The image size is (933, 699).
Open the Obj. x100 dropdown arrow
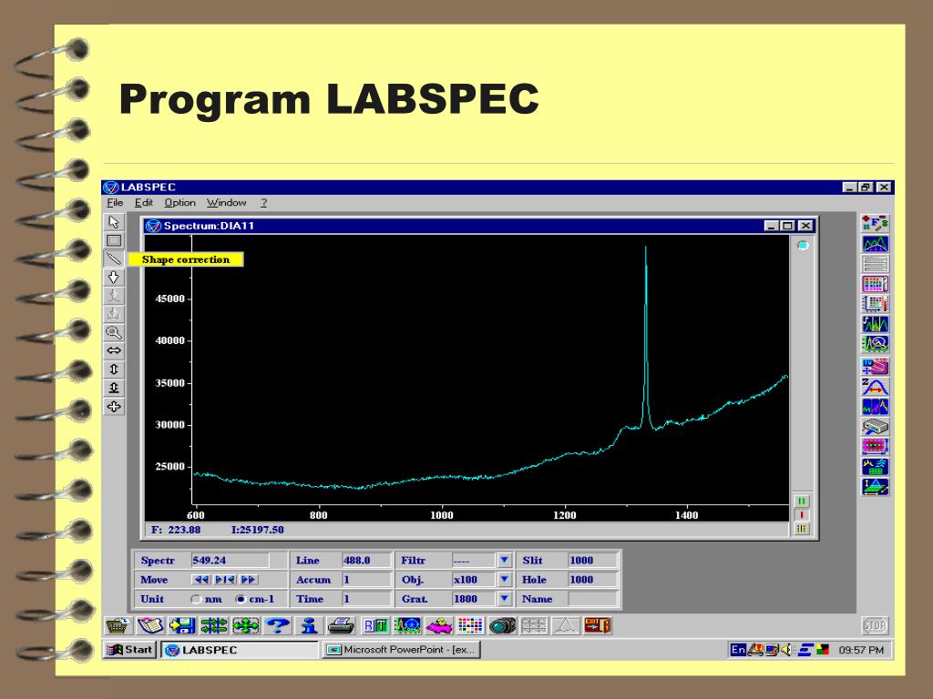(504, 579)
